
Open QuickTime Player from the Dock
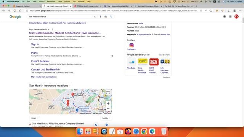[104, 132]
